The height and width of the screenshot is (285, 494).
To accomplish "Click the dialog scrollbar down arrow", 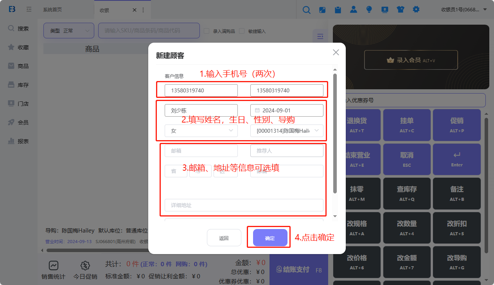I will point(335,216).
